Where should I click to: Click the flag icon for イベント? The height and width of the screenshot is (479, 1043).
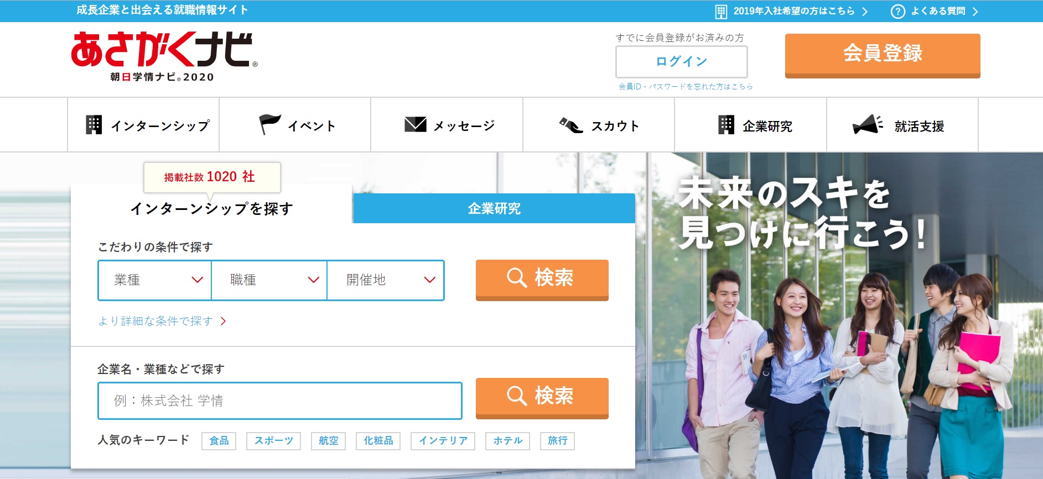click(x=270, y=125)
